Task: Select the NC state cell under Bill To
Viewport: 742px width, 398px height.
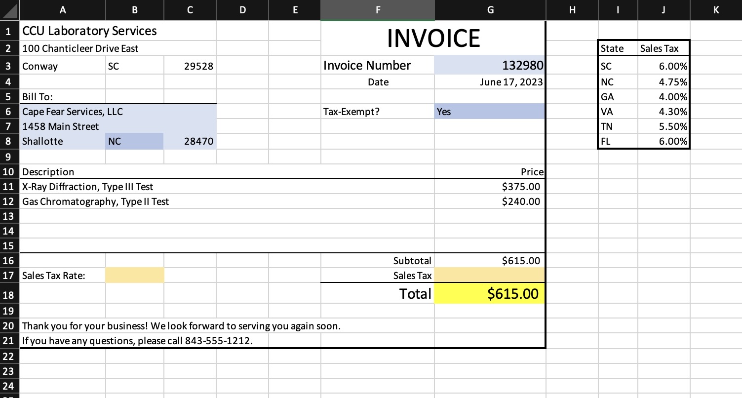Action: coord(134,141)
